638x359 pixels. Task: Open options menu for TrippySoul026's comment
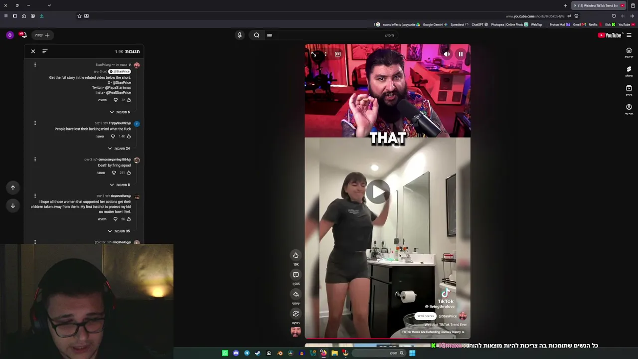tap(35, 123)
